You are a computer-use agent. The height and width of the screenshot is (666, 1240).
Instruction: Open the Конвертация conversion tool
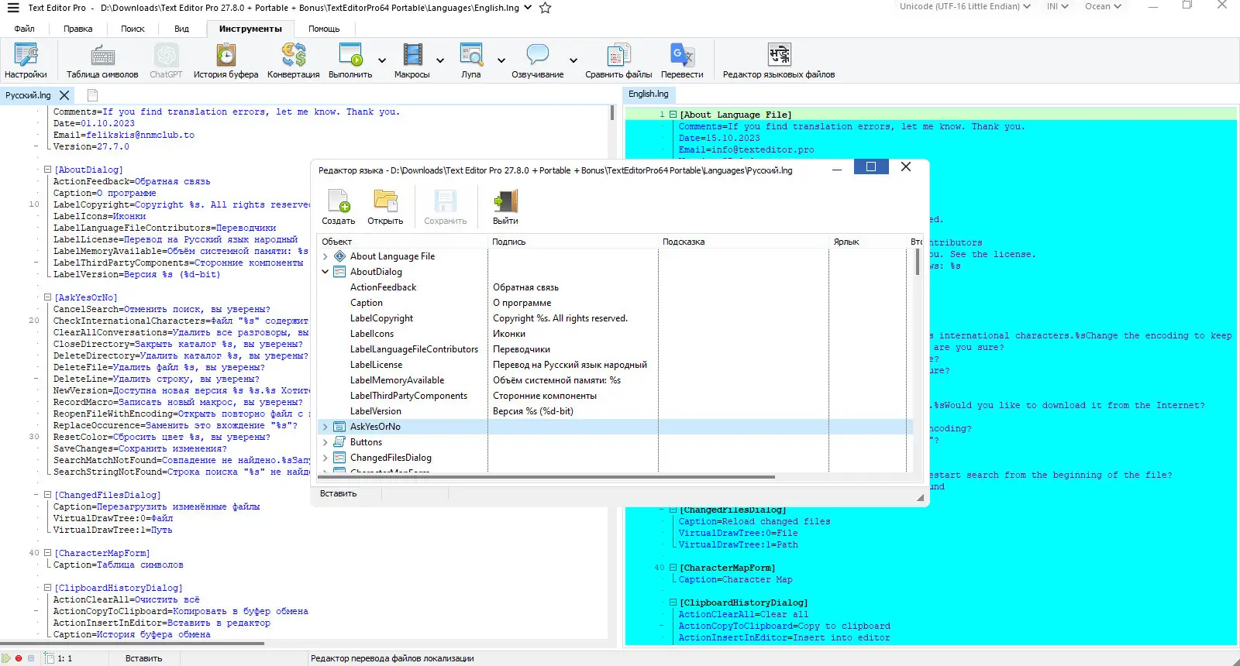293,61
